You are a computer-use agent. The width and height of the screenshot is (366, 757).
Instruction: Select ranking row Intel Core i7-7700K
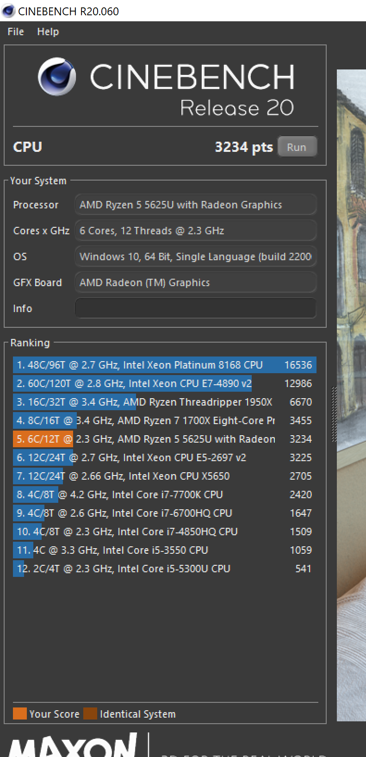(x=165, y=494)
